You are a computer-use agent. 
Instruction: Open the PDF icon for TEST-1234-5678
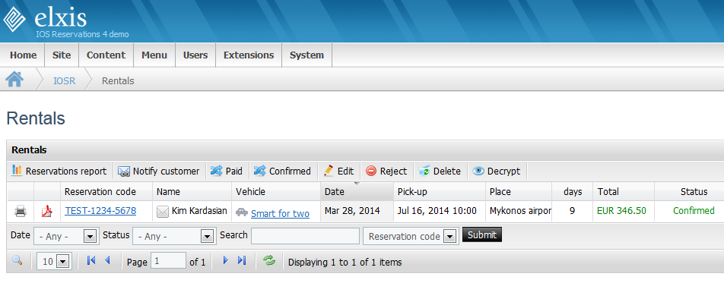pyautogui.click(x=47, y=211)
